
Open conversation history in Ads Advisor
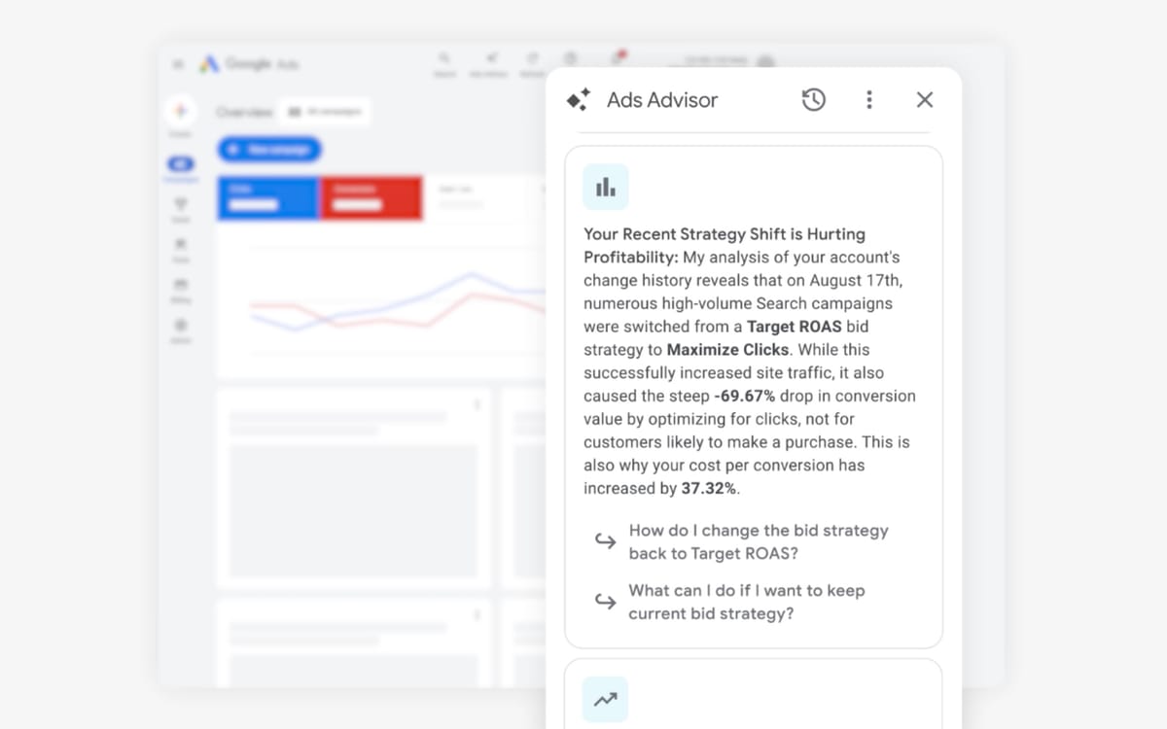tap(814, 99)
